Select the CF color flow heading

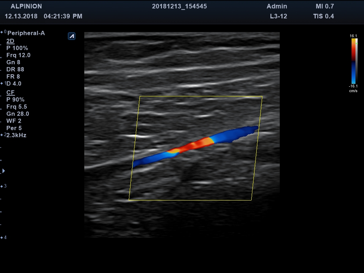10,92
